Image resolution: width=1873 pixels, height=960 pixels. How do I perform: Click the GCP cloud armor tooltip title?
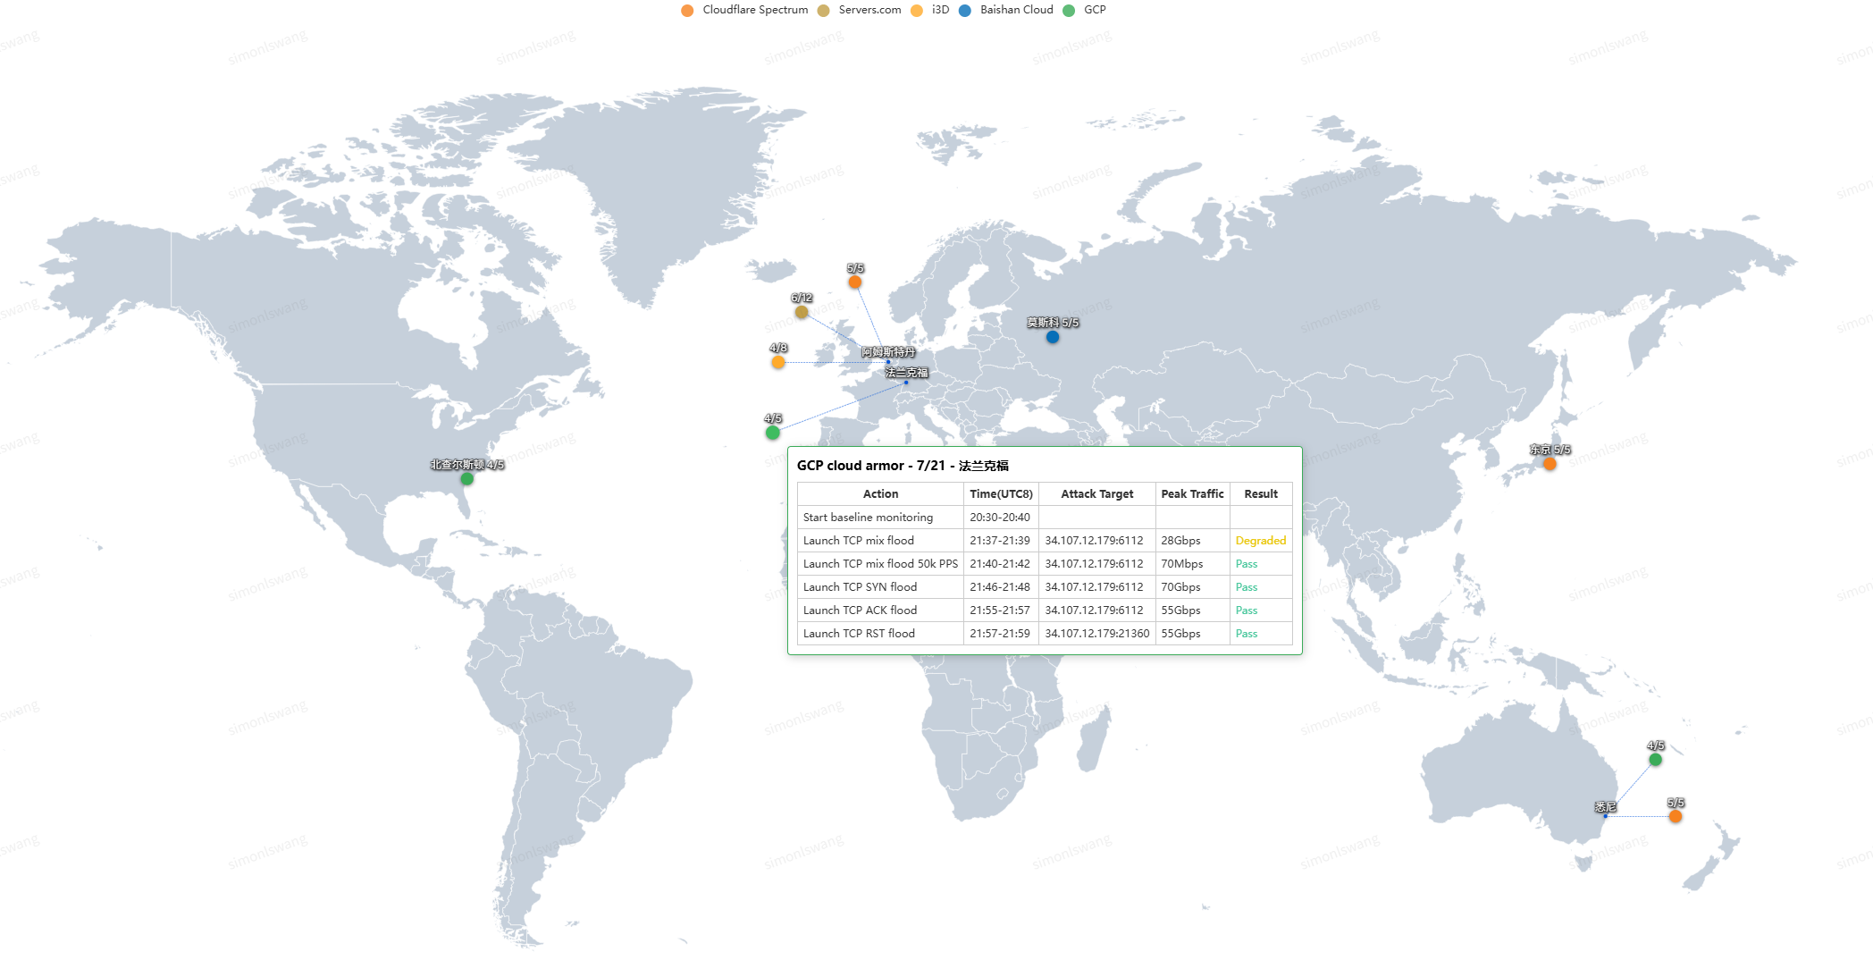(903, 466)
